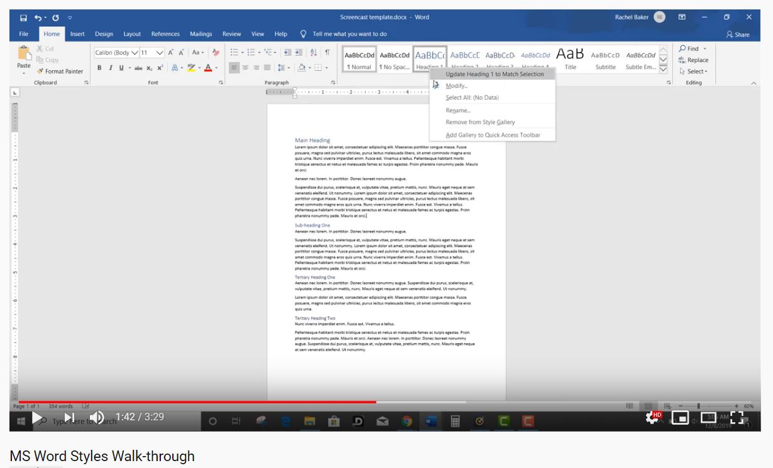
Task: Click the Sort icon in Paragraph group
Action: pyautogui.click(x=314, y=53)
